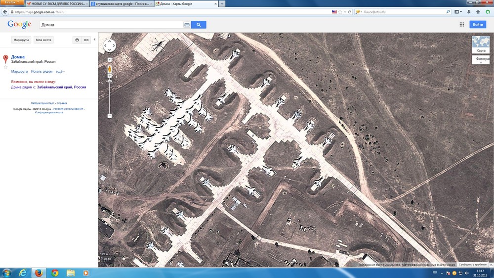The image size is (494, 278).
Task: Launch Chrome from the taskbar
Action: [55, 273]
